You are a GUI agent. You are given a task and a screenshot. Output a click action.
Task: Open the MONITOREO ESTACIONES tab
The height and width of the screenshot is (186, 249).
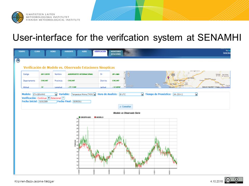click(x=116, y=53)
